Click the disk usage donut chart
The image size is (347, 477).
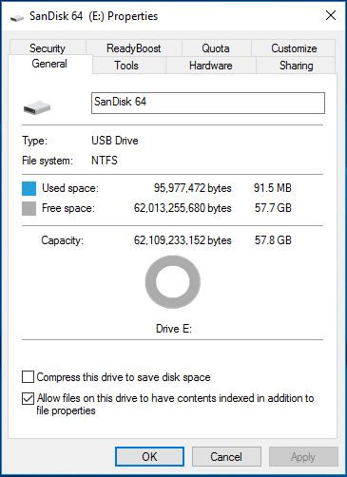(x=173, y=282)
